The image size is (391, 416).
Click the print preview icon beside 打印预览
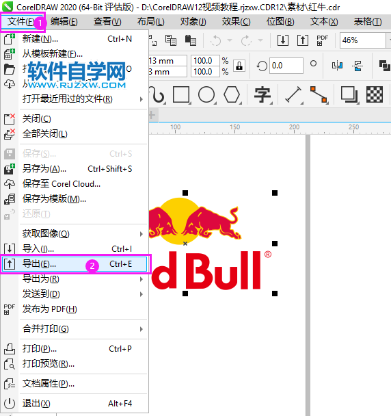click(10, 364)
